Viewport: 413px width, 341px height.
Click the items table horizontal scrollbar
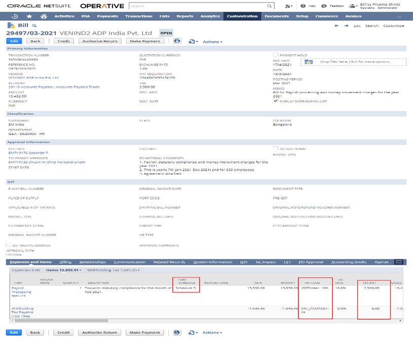click(x=61, y=321)
